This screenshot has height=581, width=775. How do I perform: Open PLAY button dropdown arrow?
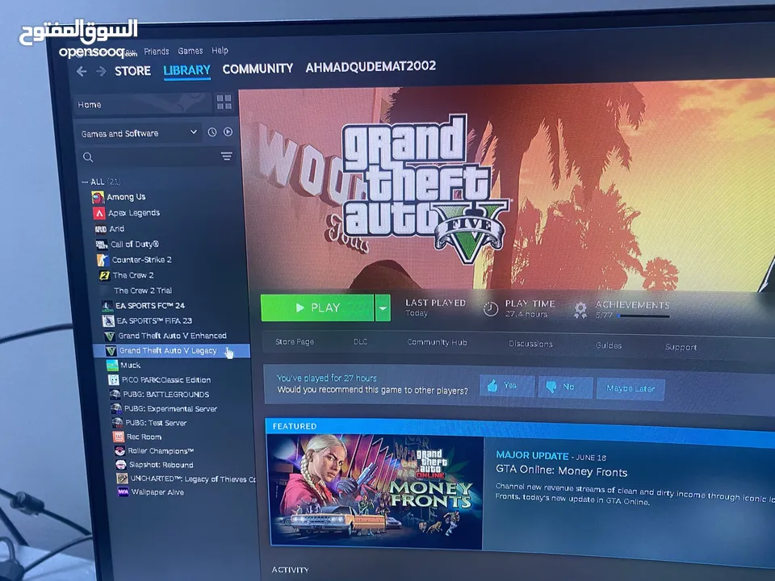click(383, 307)
